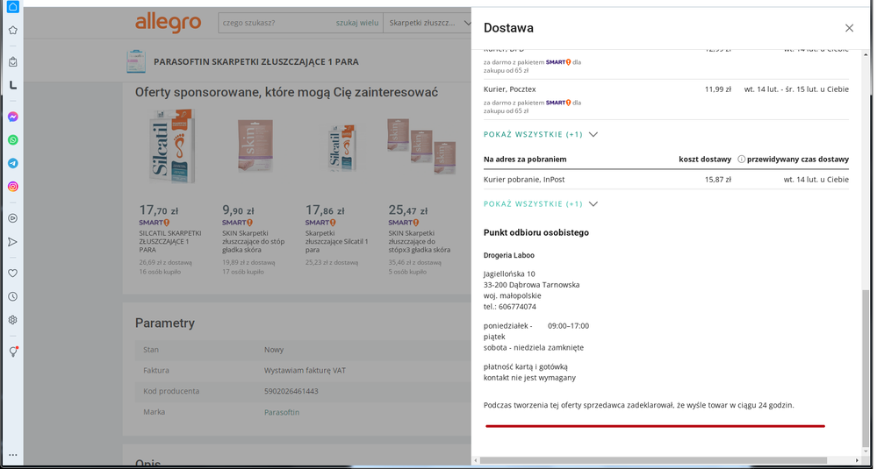The height and width of the screenshot is (469, 877).
Task: Open the three-dots sidebar setup menu
Action: (x=13, y=455)
